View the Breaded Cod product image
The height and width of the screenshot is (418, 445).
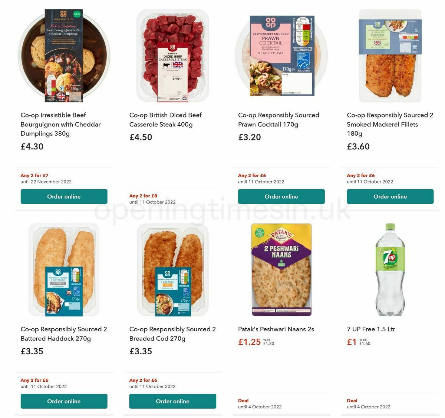(x=172, y=269)
